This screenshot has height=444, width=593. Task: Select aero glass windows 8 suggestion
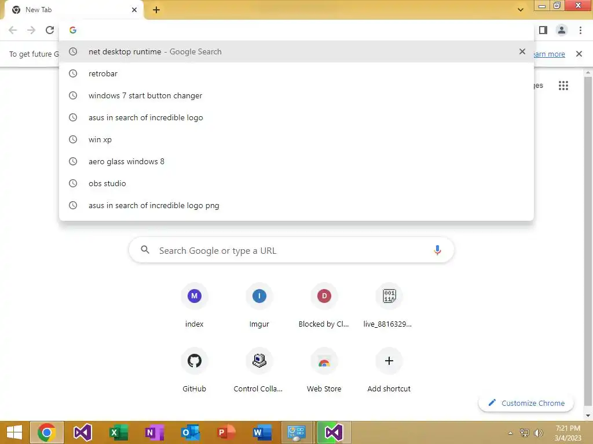296,161
